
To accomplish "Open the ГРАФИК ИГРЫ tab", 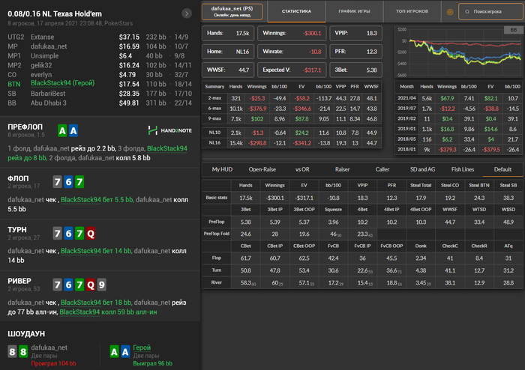I will 354,11.
